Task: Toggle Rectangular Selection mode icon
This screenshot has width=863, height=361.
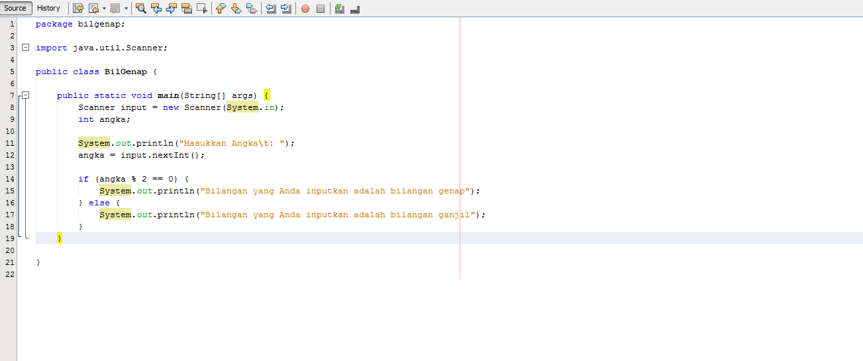Action: (x=202, y=9)
